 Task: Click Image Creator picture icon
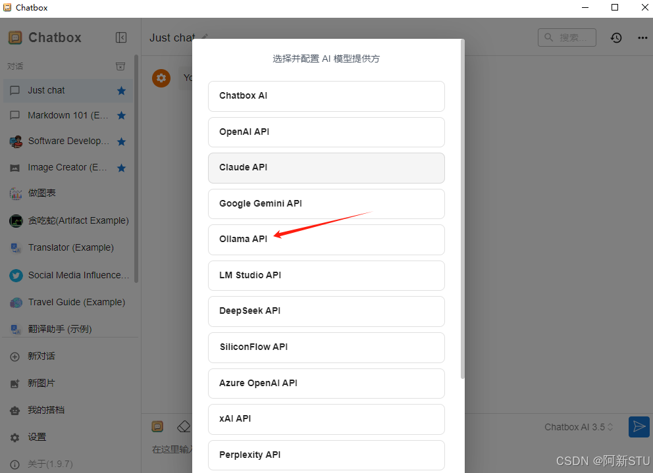pos(15,168)
